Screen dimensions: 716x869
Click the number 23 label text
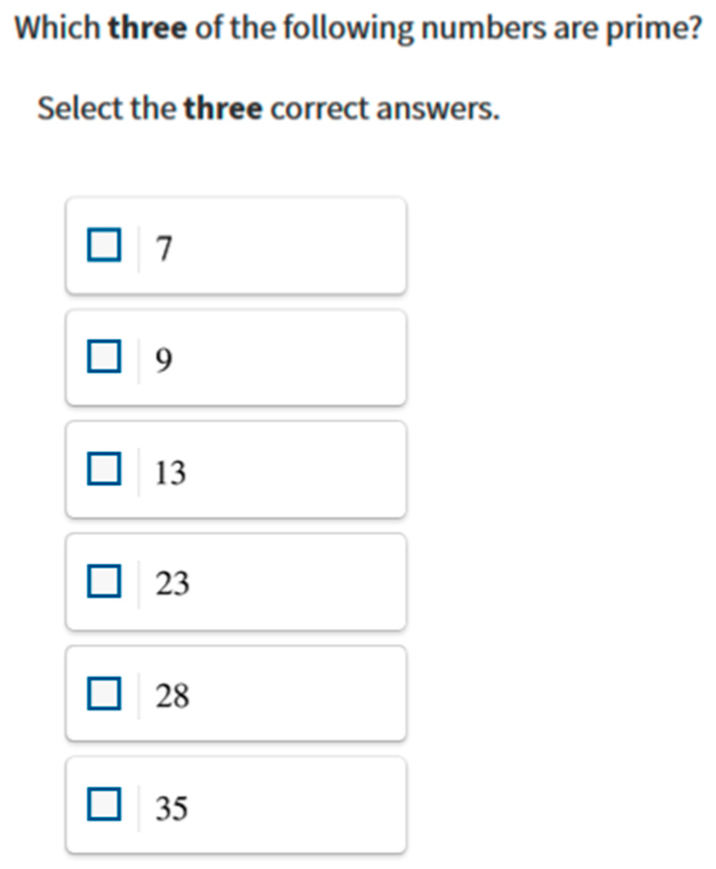(172, 583)
